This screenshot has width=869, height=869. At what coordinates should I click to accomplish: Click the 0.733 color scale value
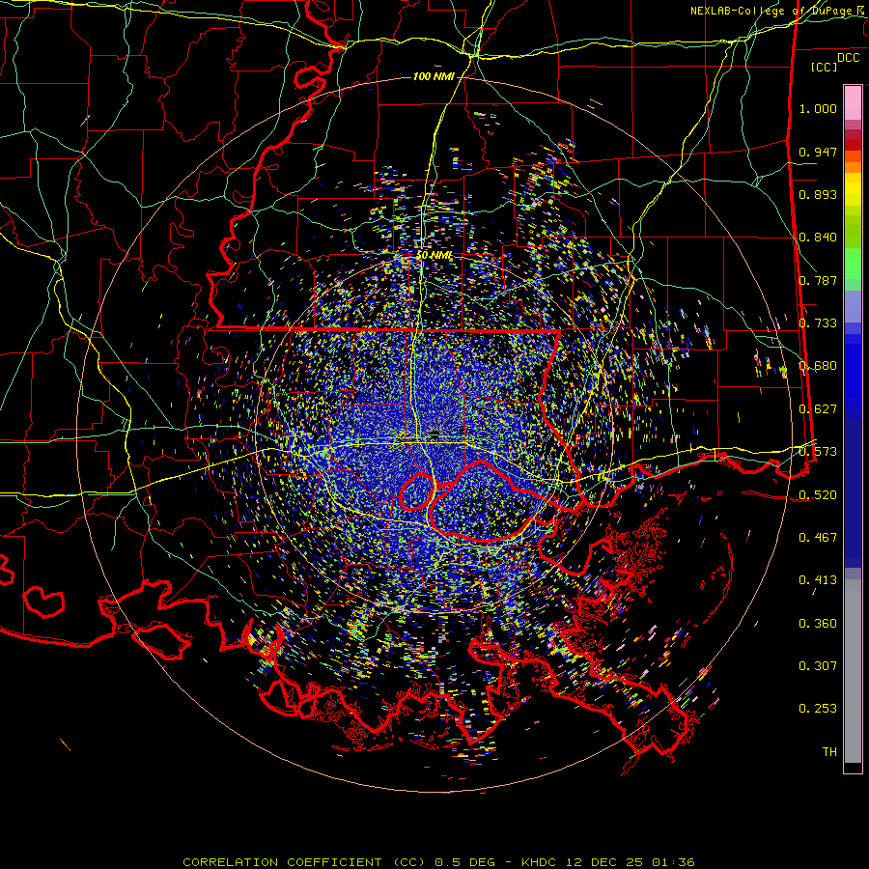tap(818, 323)
